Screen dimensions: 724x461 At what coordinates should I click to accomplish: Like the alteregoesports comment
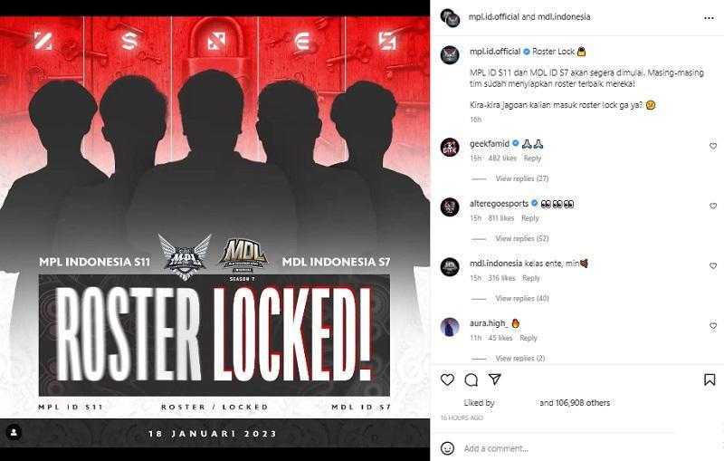pos(713,206)
